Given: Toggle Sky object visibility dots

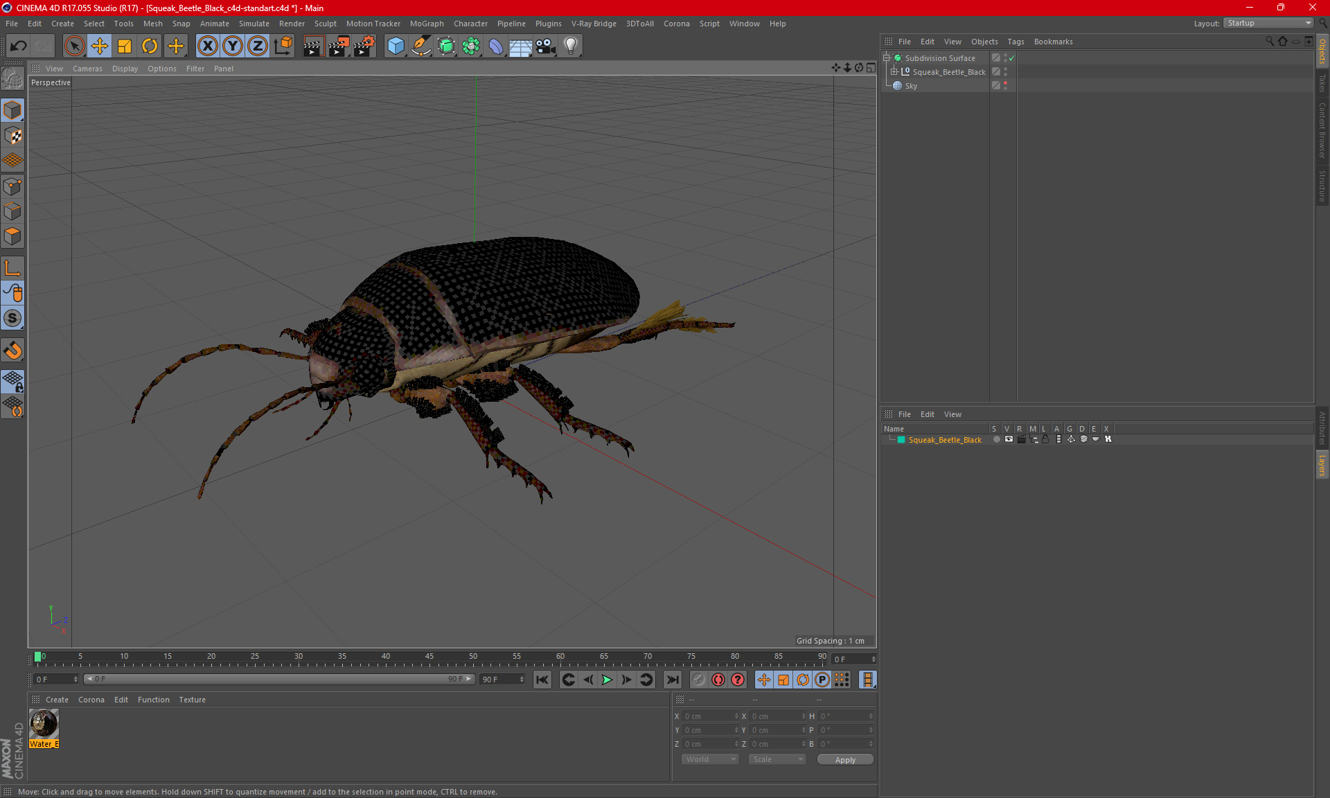Looking at the screenshot, I should [x=1005, y=86].
